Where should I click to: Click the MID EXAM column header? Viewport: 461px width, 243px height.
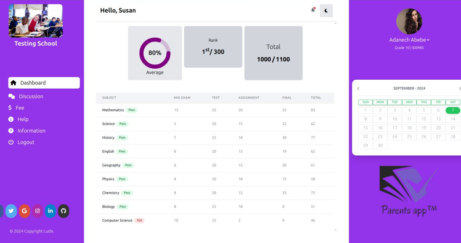182,98
